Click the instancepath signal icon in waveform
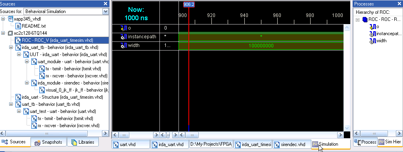Image resolution: width=403 pixels, height=152 pixels. point(124,37)
